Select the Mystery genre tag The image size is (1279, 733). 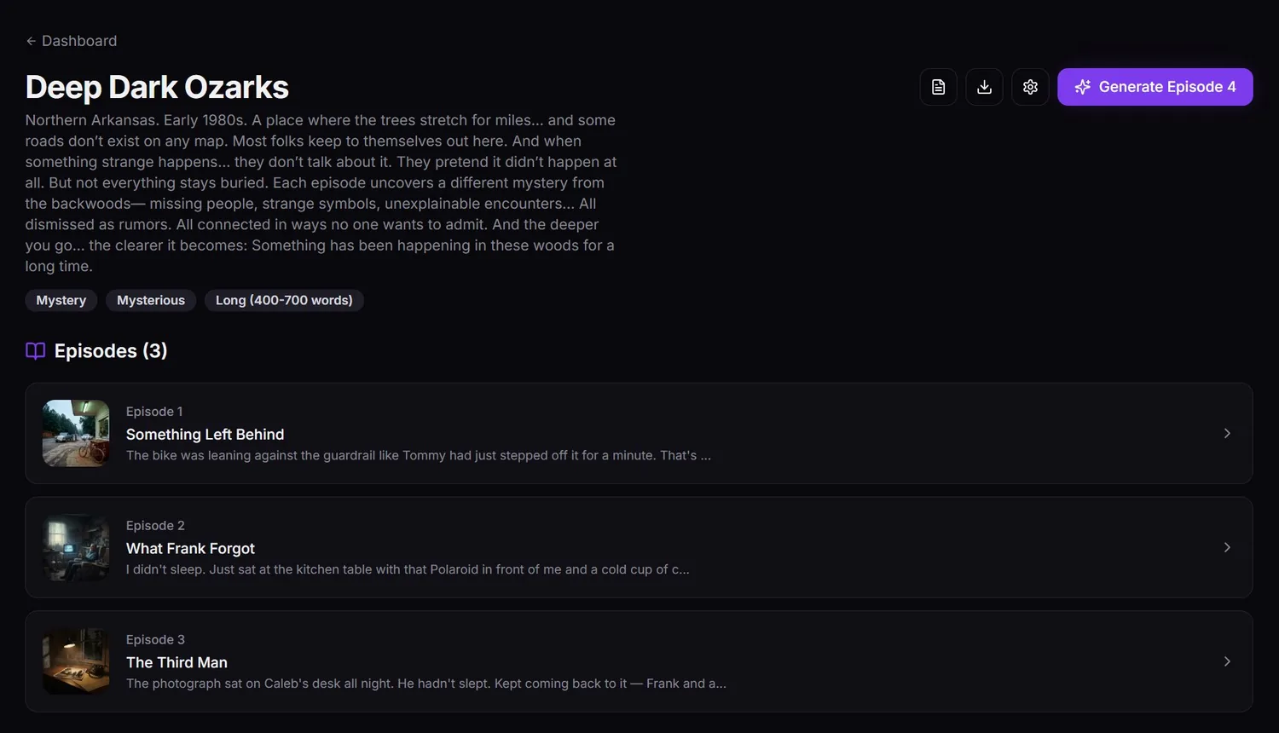tap(61, 300)
